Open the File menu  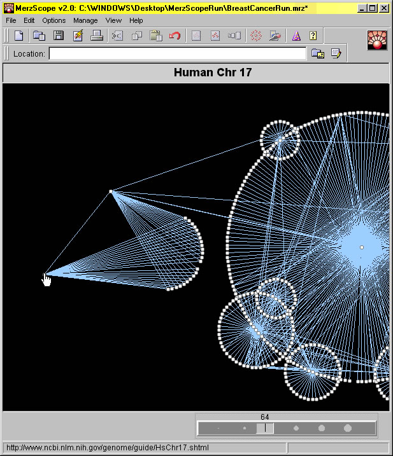click(11, 20)
